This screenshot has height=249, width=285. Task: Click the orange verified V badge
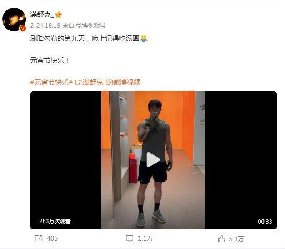point(23,28)
